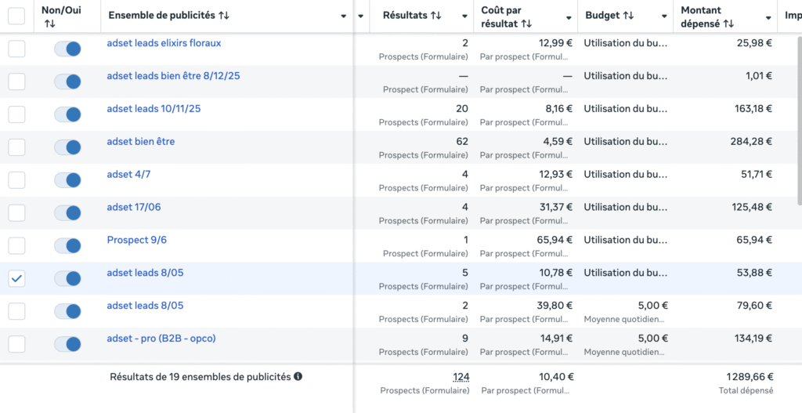Switch off the Prospect 9/6 ad set
The image size is (802, 413).
(67, 246)
